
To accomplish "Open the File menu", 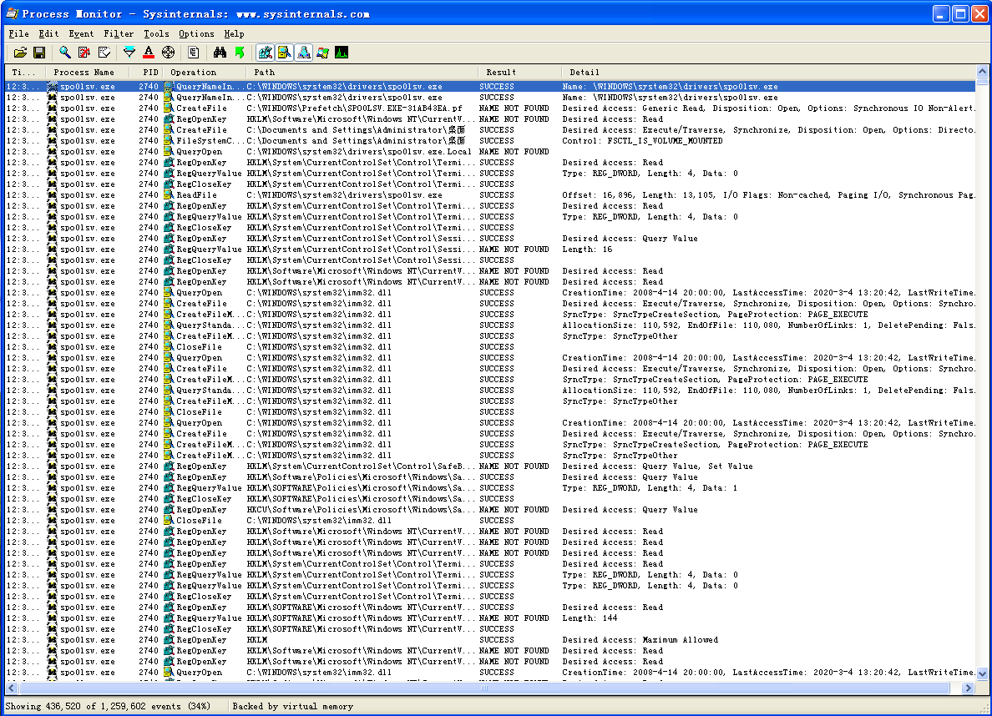I will (x=18, y=33).
